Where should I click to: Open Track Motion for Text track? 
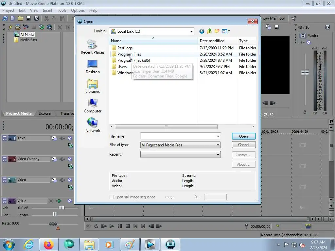pos(54,138)
